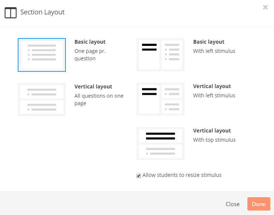Click 'Vertical layout' title above 'With top stimulus'
Image resolution: width=274 pixels, height=215 pixels.
pyautogui.click(x=212, y=131)
